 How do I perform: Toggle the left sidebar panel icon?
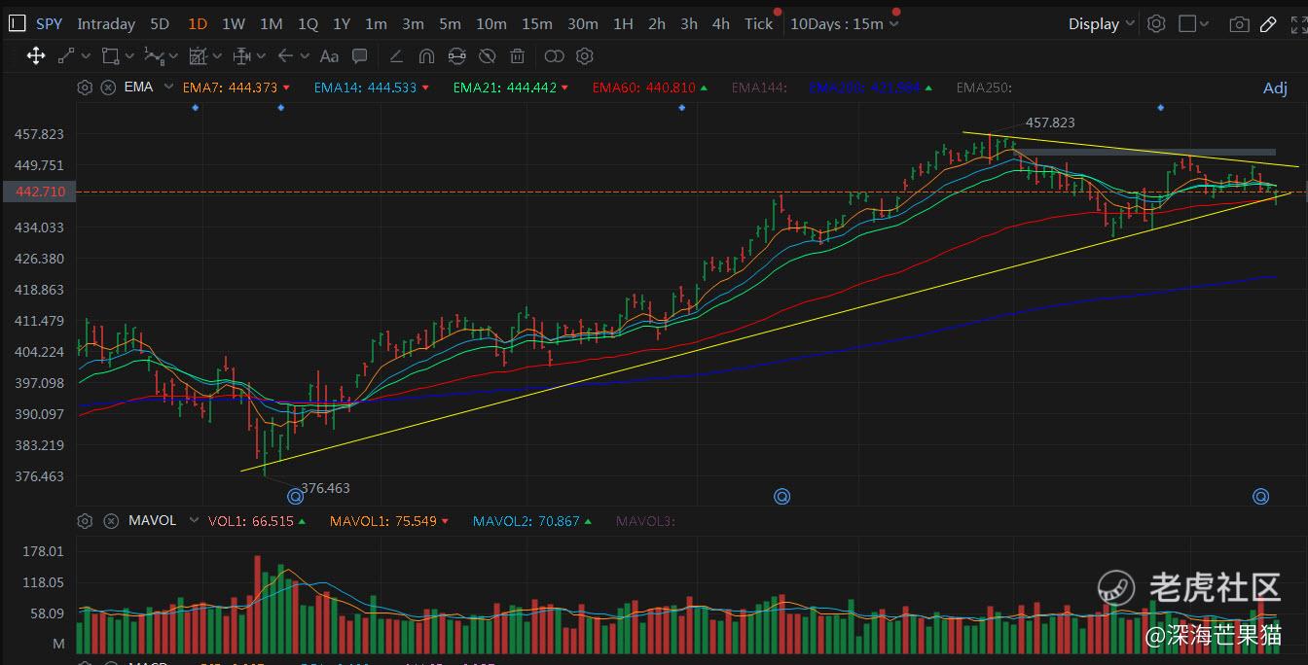[16, 23]
